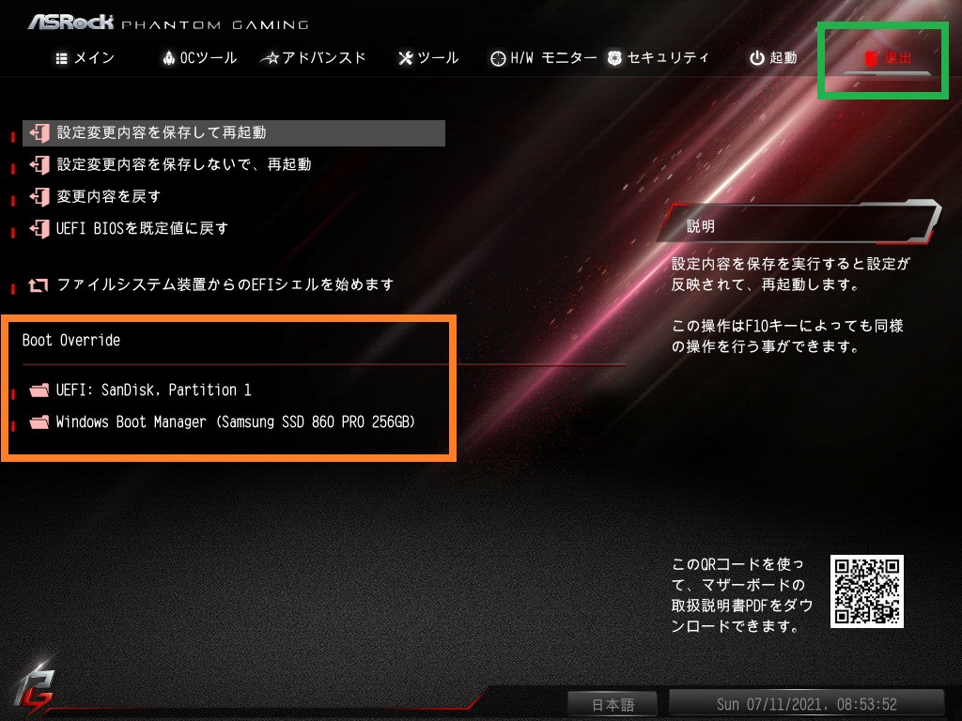Select 設定変更内容を保存して再起動
The height and width of the screenshot is (721, 962).
(x=234, y=133)
